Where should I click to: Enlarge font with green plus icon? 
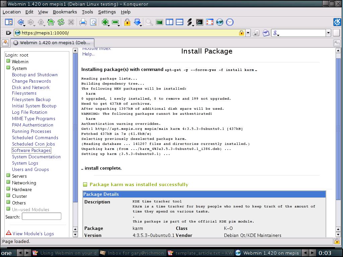(x=105, y=22)
